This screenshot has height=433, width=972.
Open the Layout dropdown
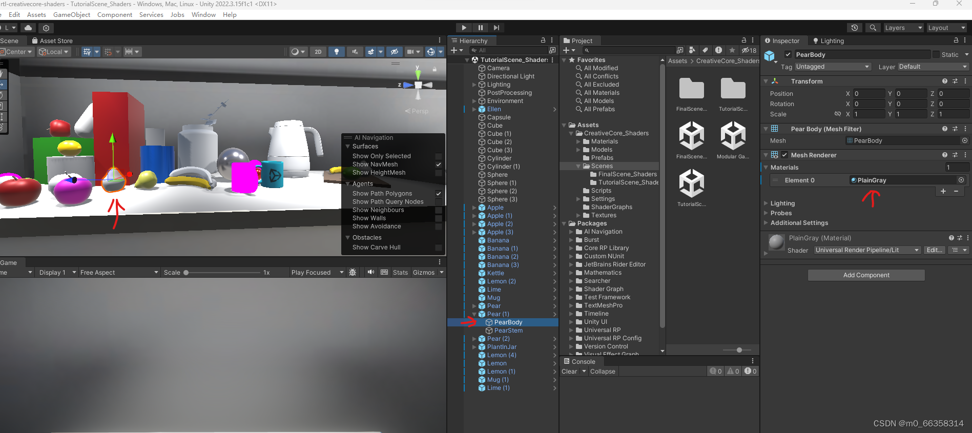click(946, 28)
